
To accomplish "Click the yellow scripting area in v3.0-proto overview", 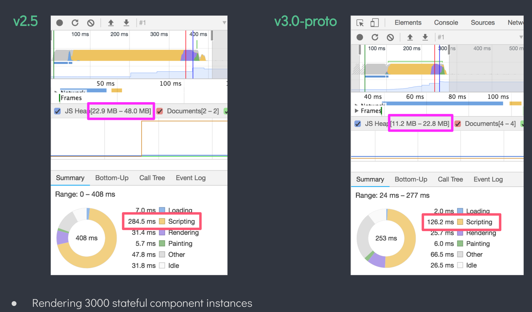I will (409, 69).
